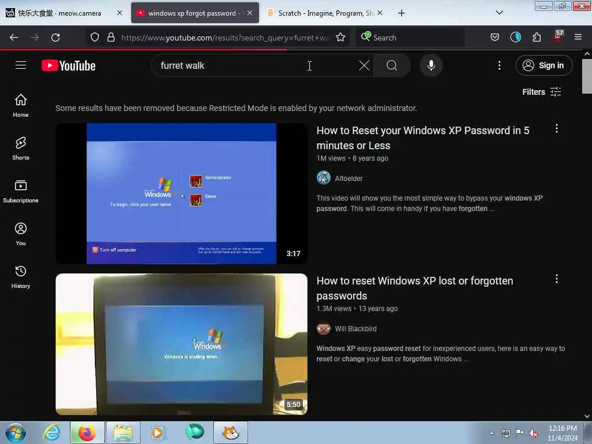592x444 pixels.
Task: Open YouTube settings three-dot menu
Action: pyautogui.click(x=499, y=66)
